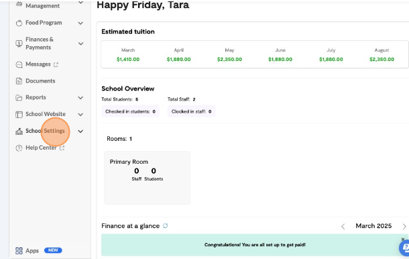Open the Messages chat bubble icon
The image size is (409, 259).
coord(19,64)
